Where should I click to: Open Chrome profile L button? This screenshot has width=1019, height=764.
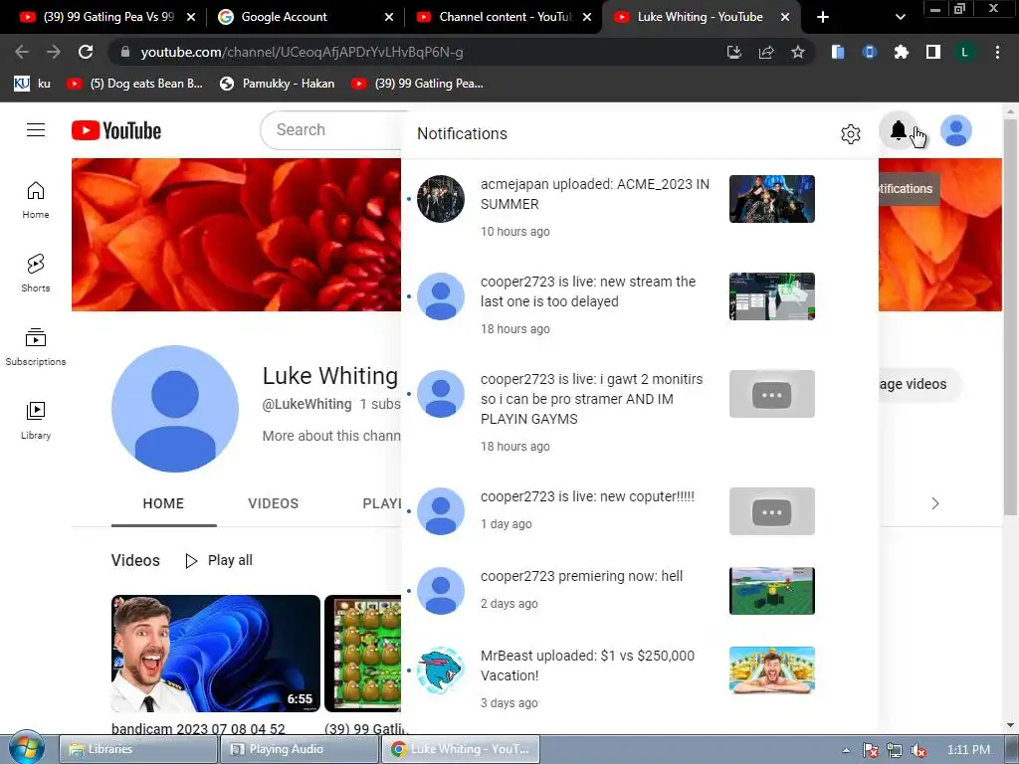coord(965,52)
